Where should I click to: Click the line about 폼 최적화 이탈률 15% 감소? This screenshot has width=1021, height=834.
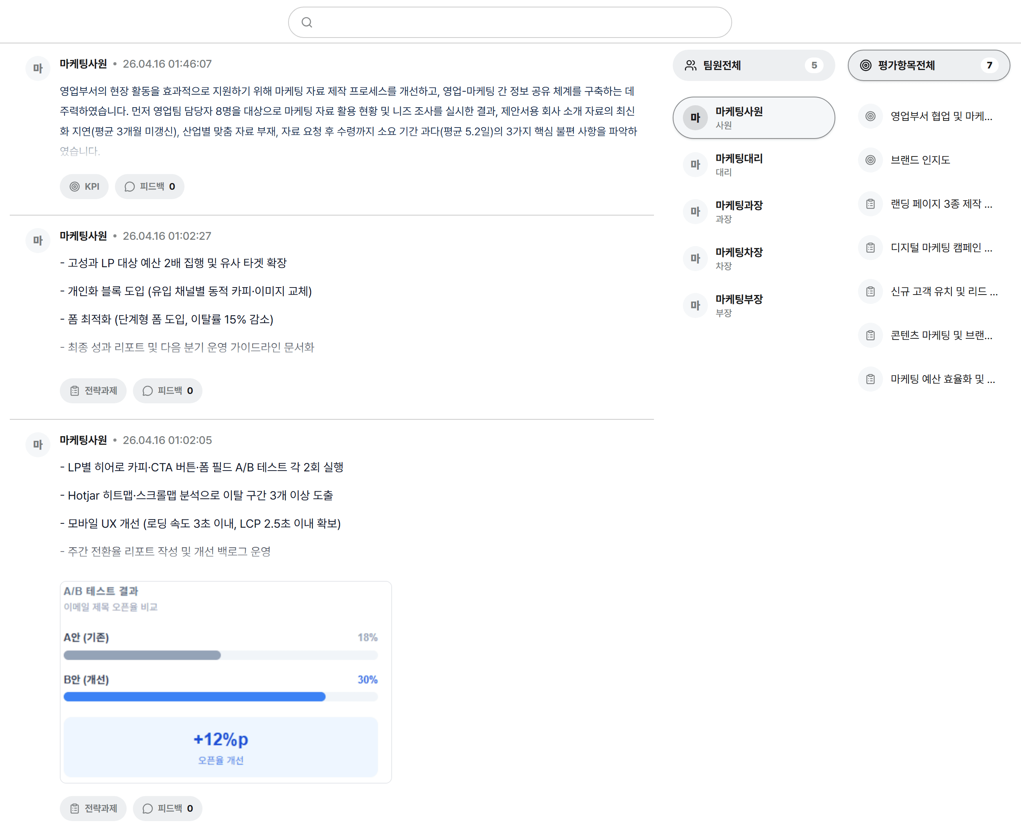click(167, 320)
